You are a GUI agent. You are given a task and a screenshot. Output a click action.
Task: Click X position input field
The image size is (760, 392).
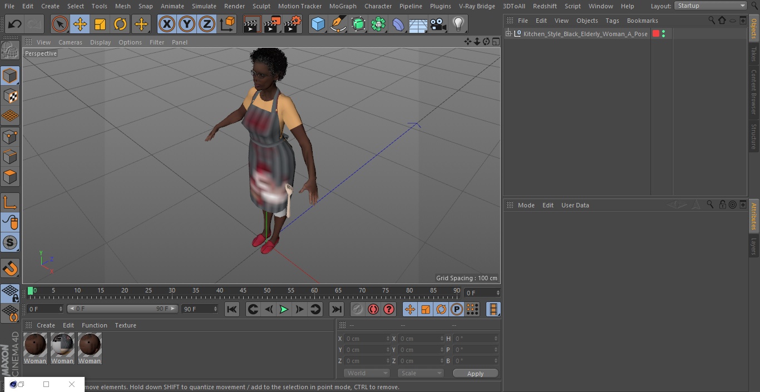(x=367, y=339)
